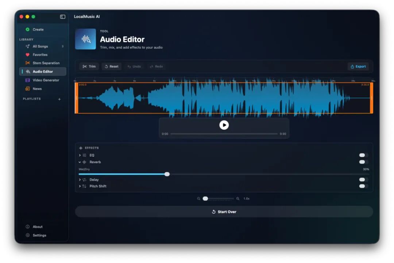Click the Undo button
This screenshot has width=394, height=263.
click(x=134, y=67)
